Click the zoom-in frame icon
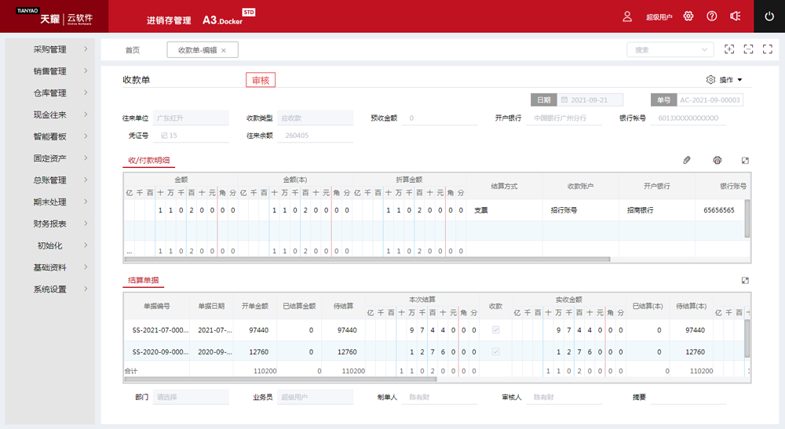The height and width of the screenshot is (429, 785). click(x=729, y=49)
